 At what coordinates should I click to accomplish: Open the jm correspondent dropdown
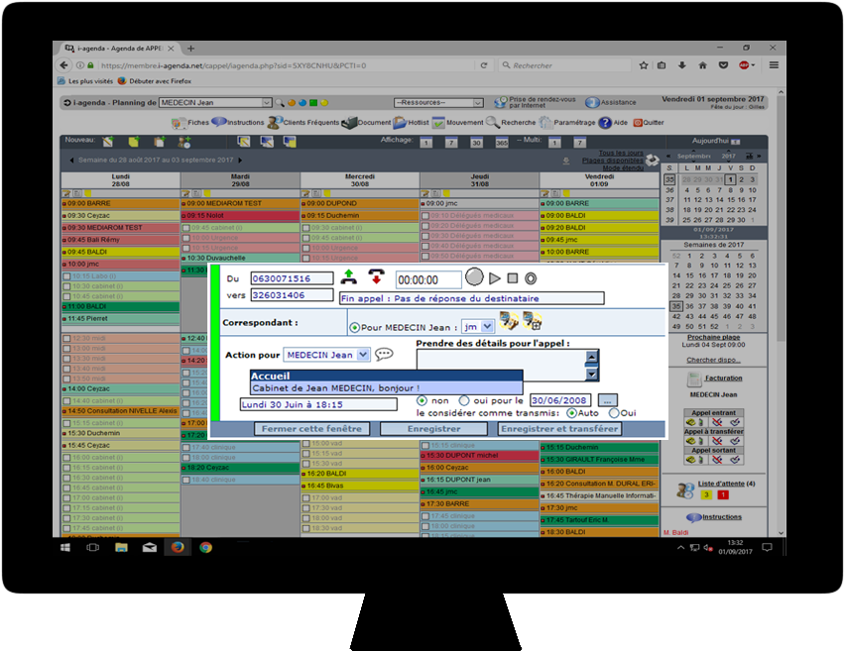click(x=478, y=326)
